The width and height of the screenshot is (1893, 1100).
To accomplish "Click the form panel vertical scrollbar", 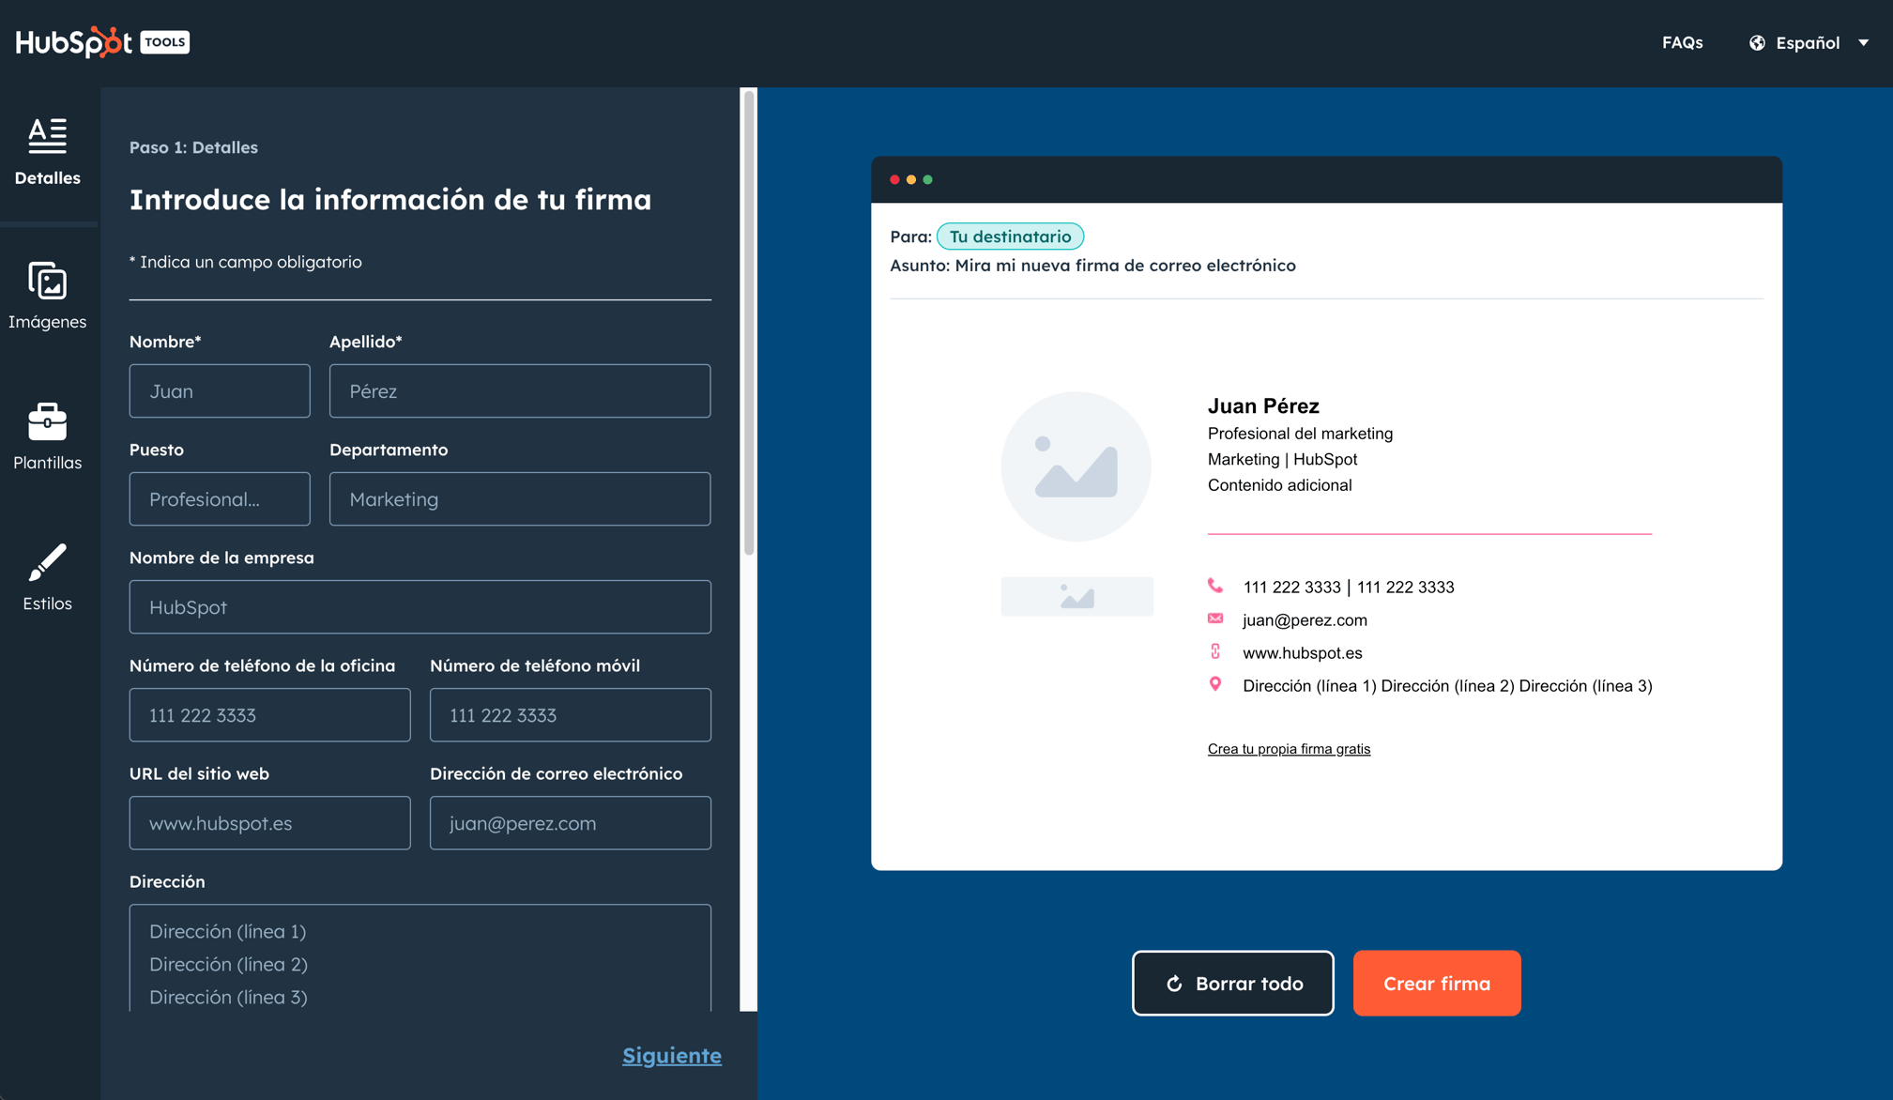I will (x=749, y=324).
